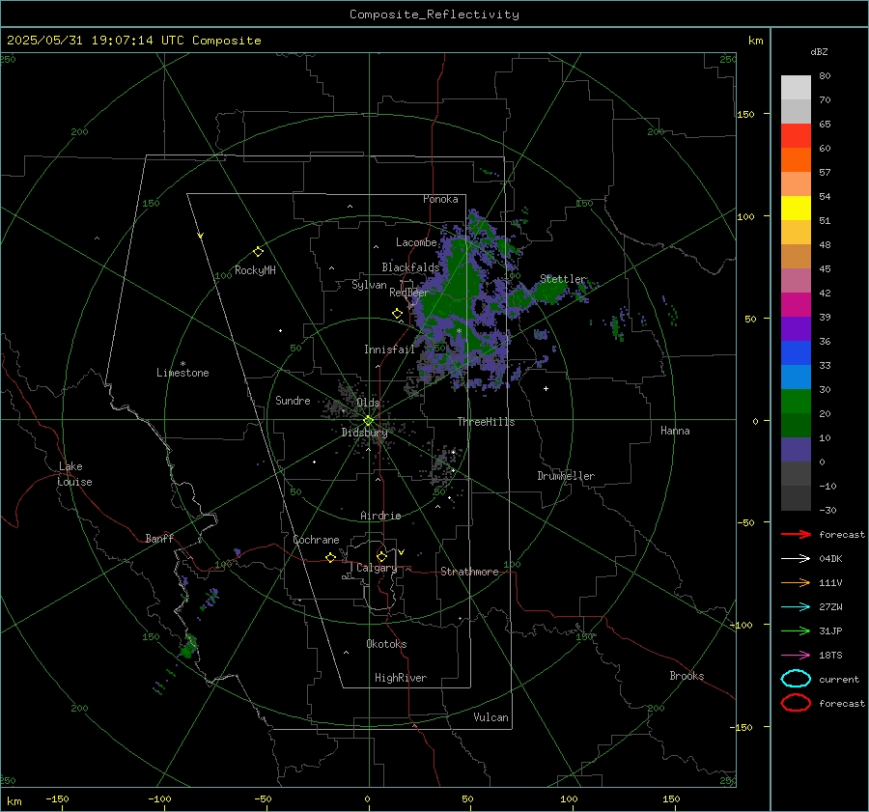Viewport: 869px width, 812px height.
Task: Select the 36 dBZ purple color swatch
Action: click(x=796, y=328)
